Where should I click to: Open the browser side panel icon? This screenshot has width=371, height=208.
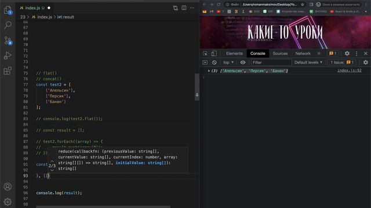click(311, 4)
